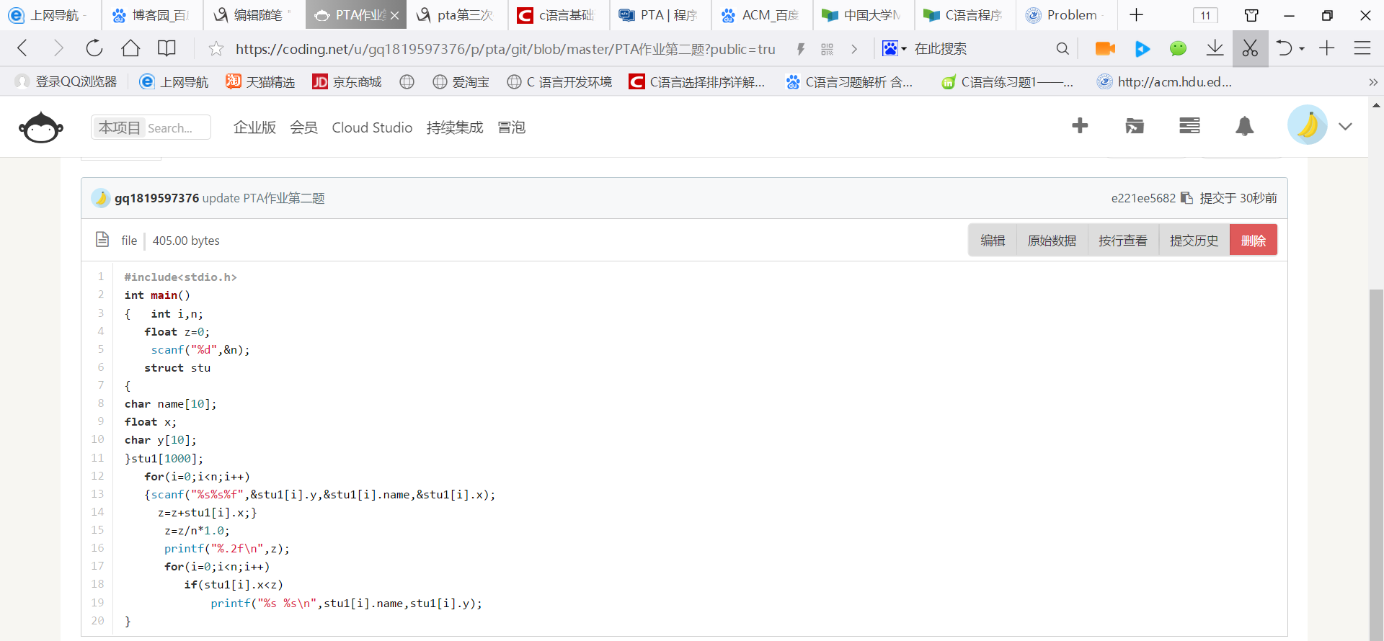Open the C 语言开发环境 bookmark
The width and height of the screenshot is (1384, 641).
(559, 82)
